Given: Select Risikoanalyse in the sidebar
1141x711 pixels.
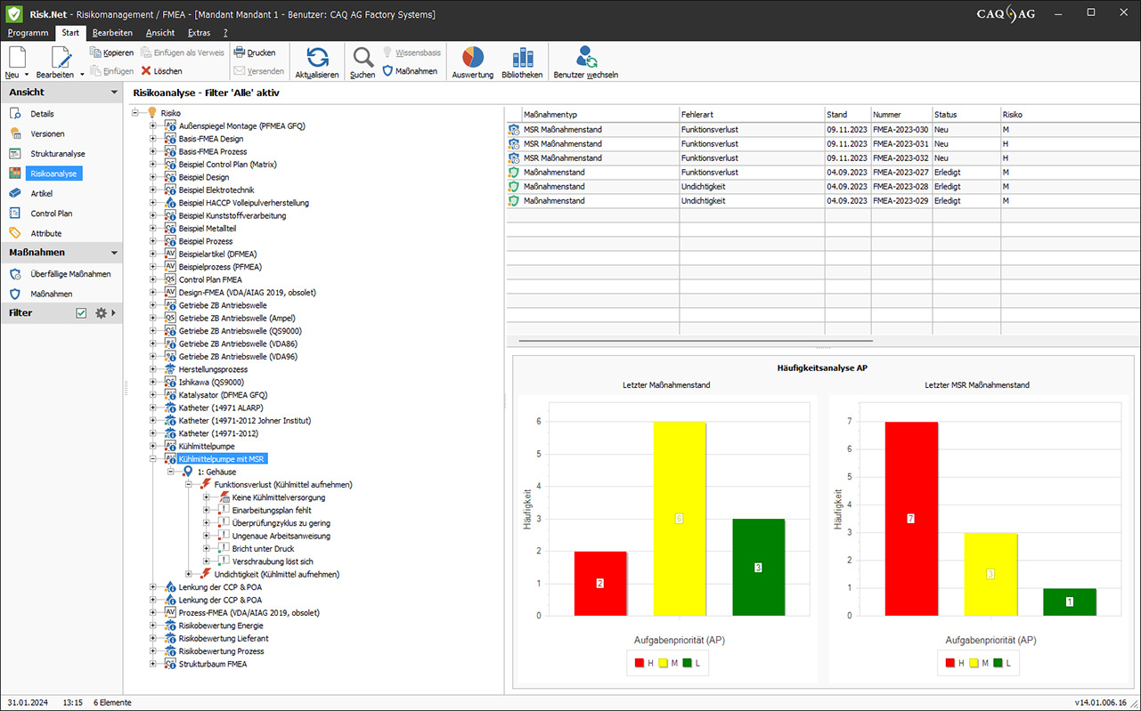Looking at the screenshot, I should pos(53,174).
